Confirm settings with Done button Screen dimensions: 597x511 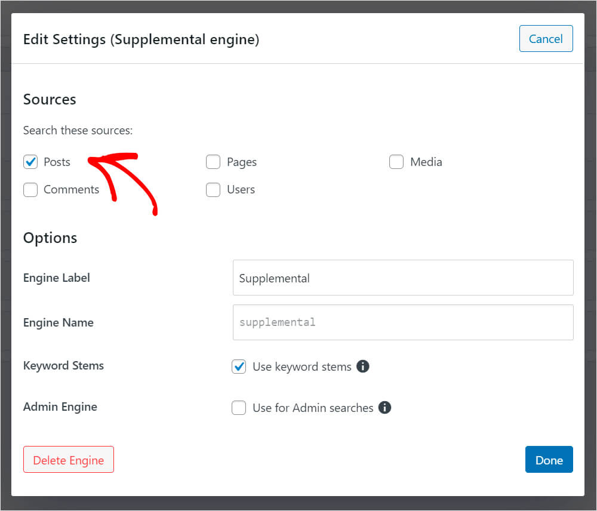[x=549, y=460]
